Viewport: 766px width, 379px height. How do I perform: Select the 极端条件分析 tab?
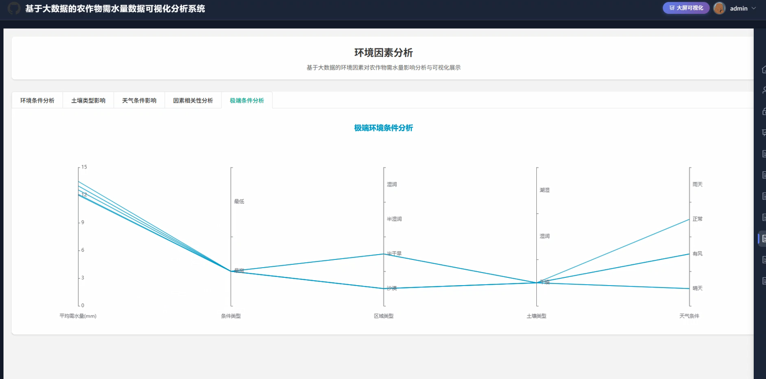(247, 101)
